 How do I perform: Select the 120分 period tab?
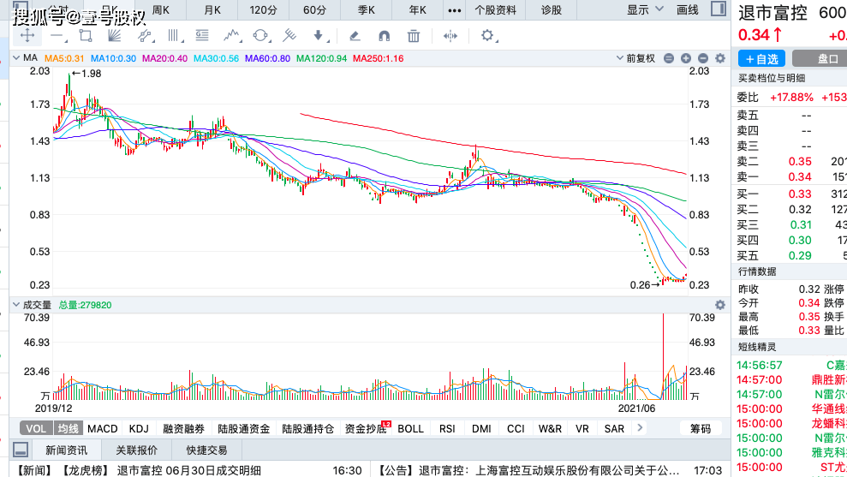[263, 9]
